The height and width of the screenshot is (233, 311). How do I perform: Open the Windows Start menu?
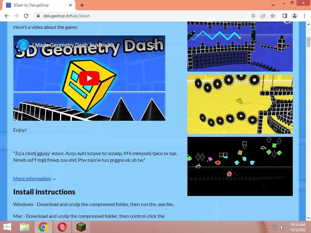(x=7, y=227)
